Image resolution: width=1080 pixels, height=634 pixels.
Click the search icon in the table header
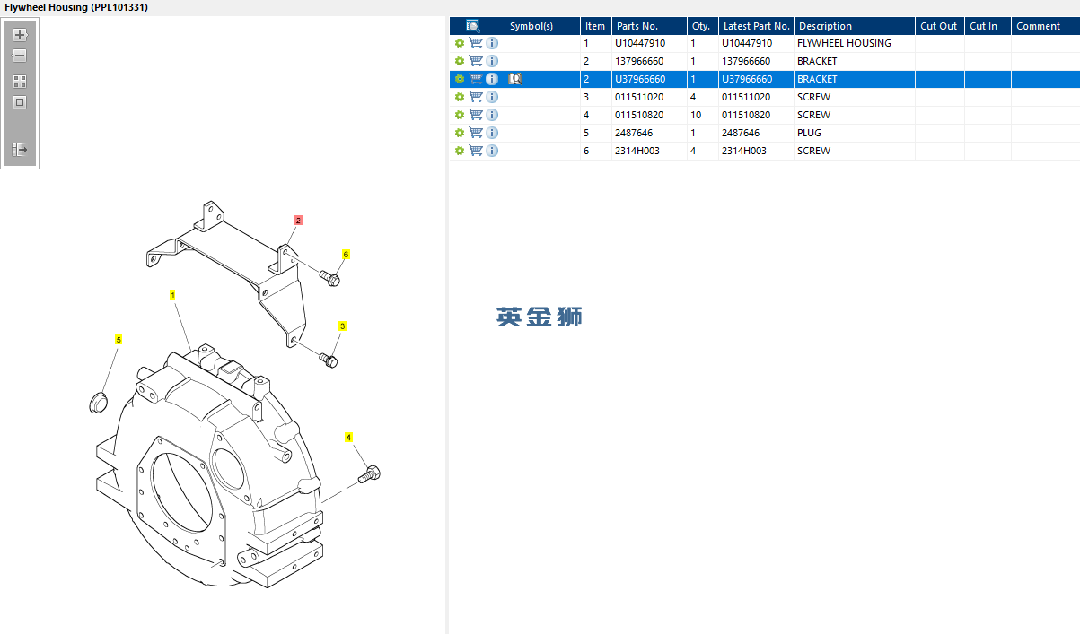click(x=473, y=26)
